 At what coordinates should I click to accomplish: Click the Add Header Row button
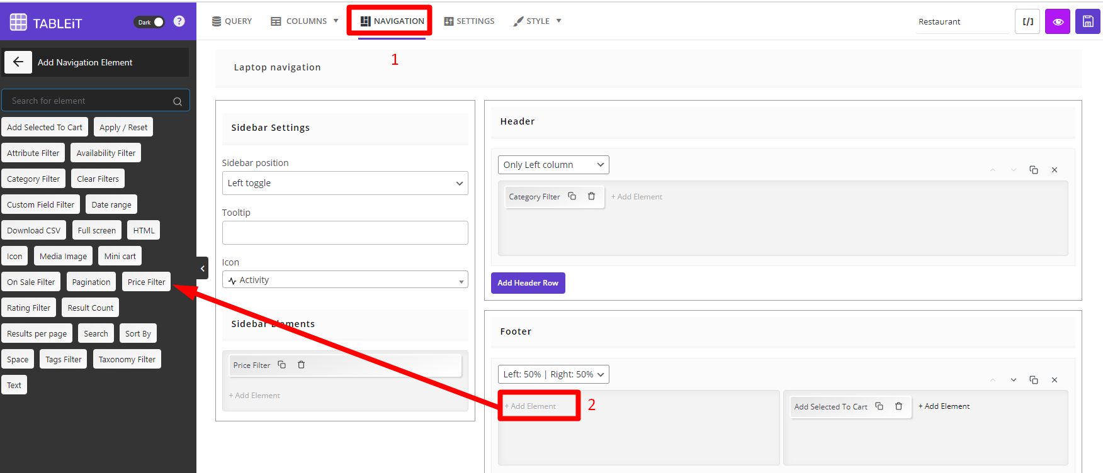point(528,283)
